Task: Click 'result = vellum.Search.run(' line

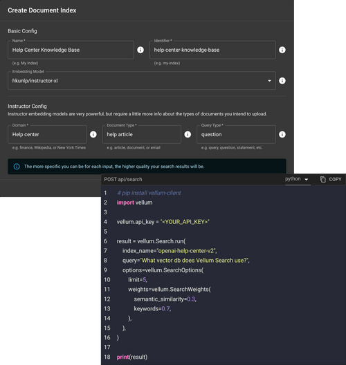Action: pos(152,241)
